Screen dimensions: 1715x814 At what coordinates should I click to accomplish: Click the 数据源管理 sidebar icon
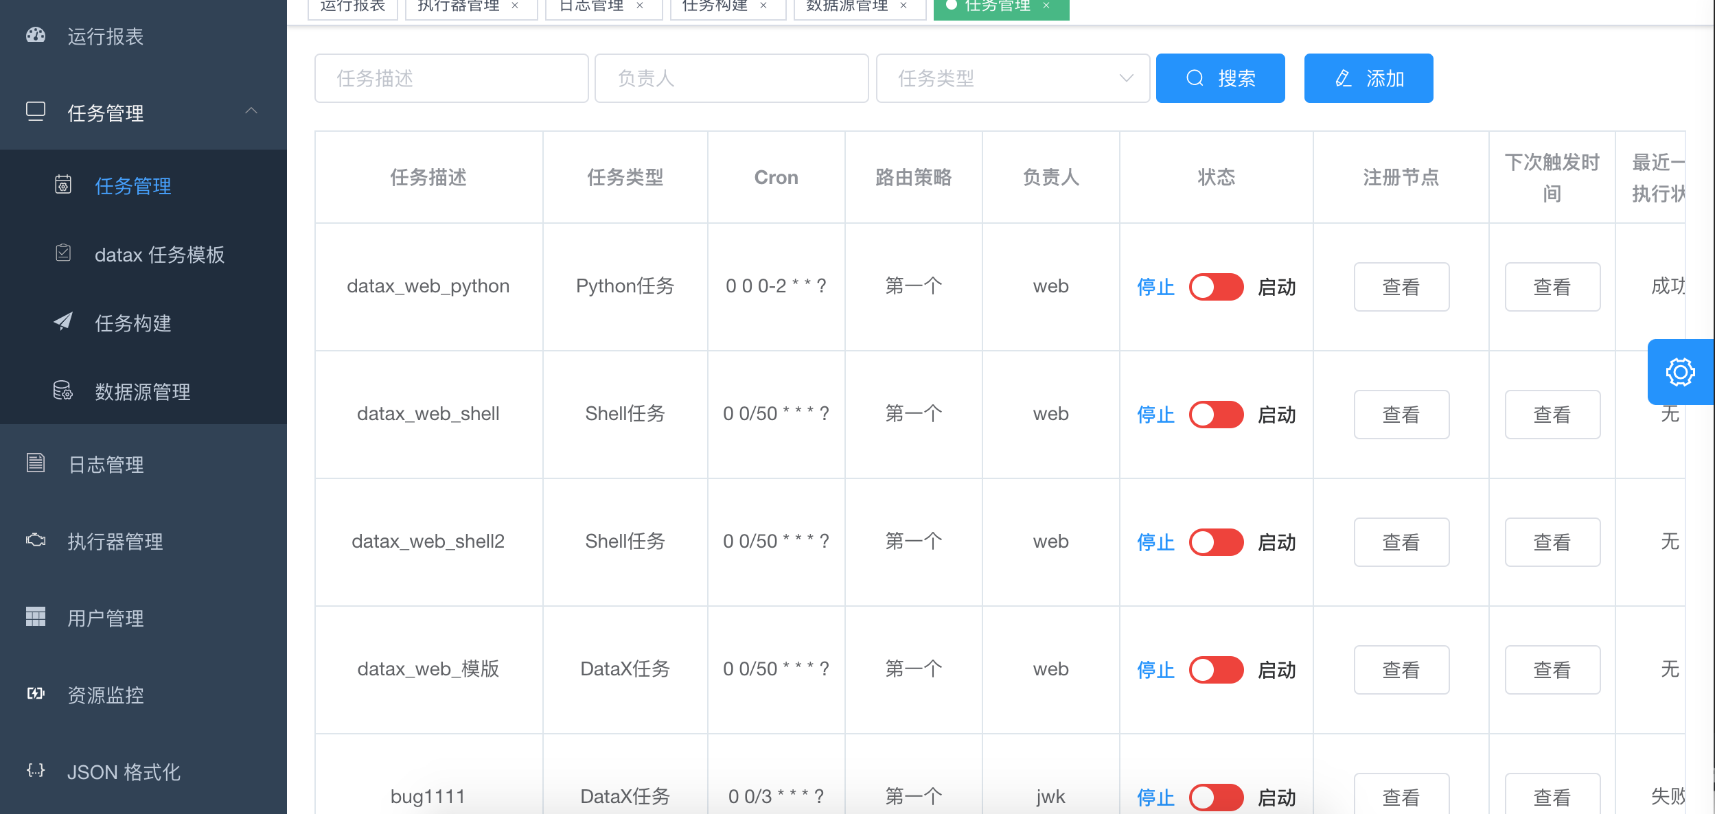[x=61, y=391]
